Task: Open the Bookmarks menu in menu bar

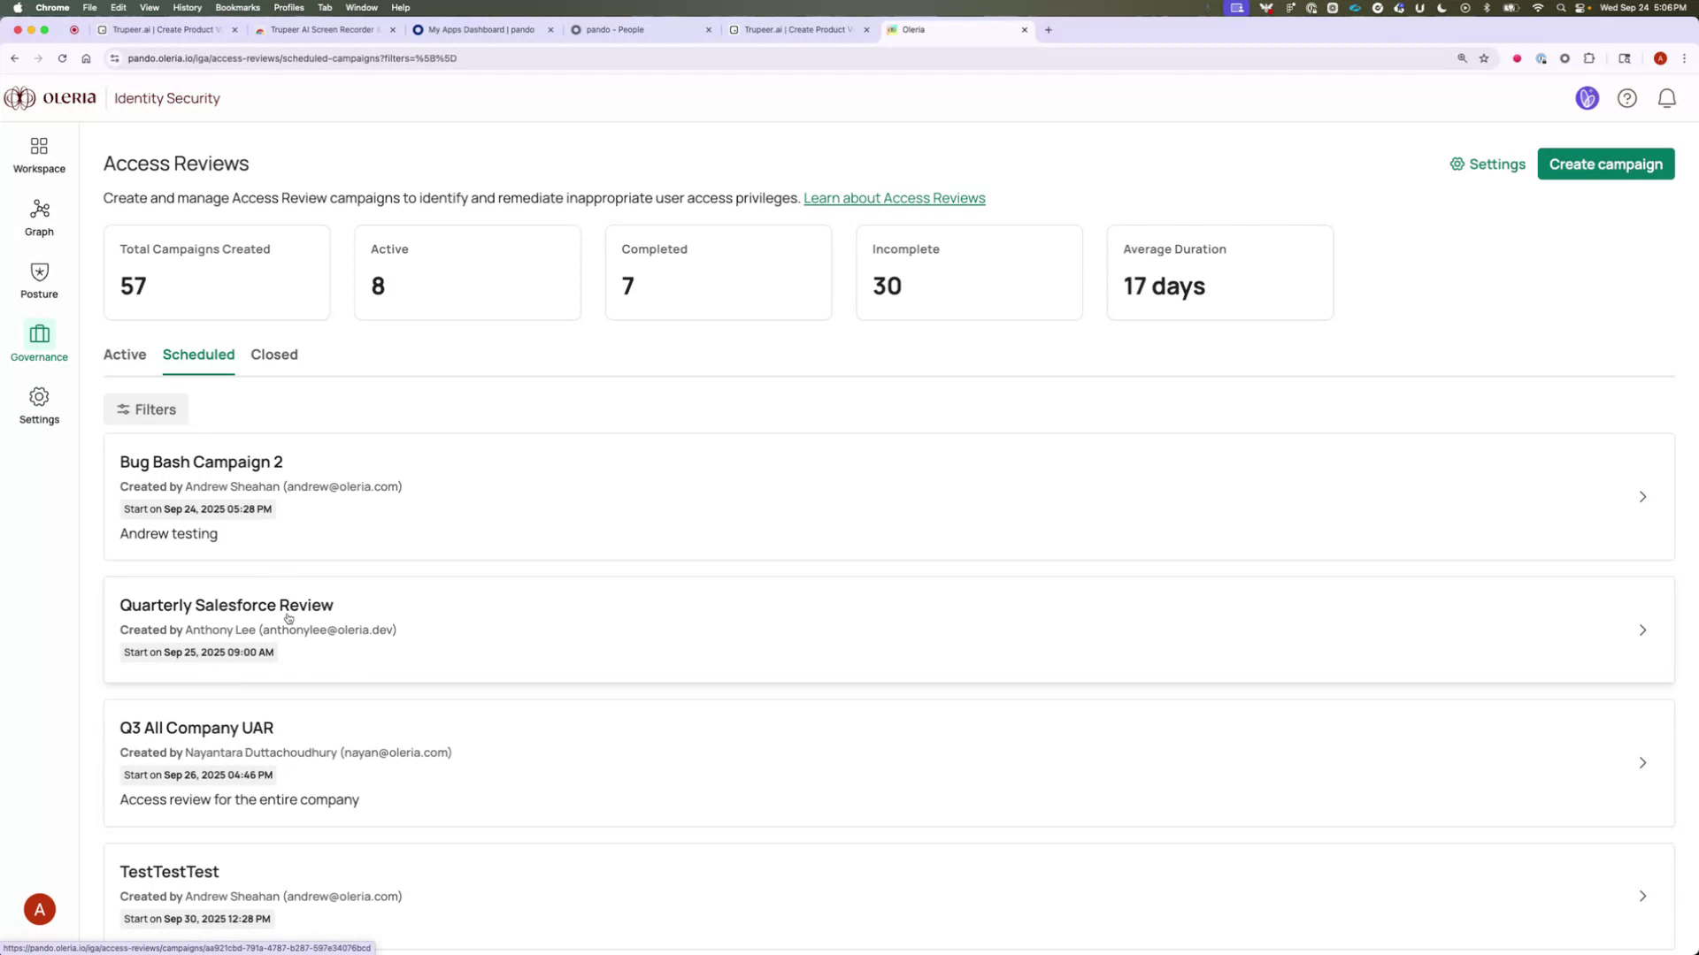Action: point(237,7)
